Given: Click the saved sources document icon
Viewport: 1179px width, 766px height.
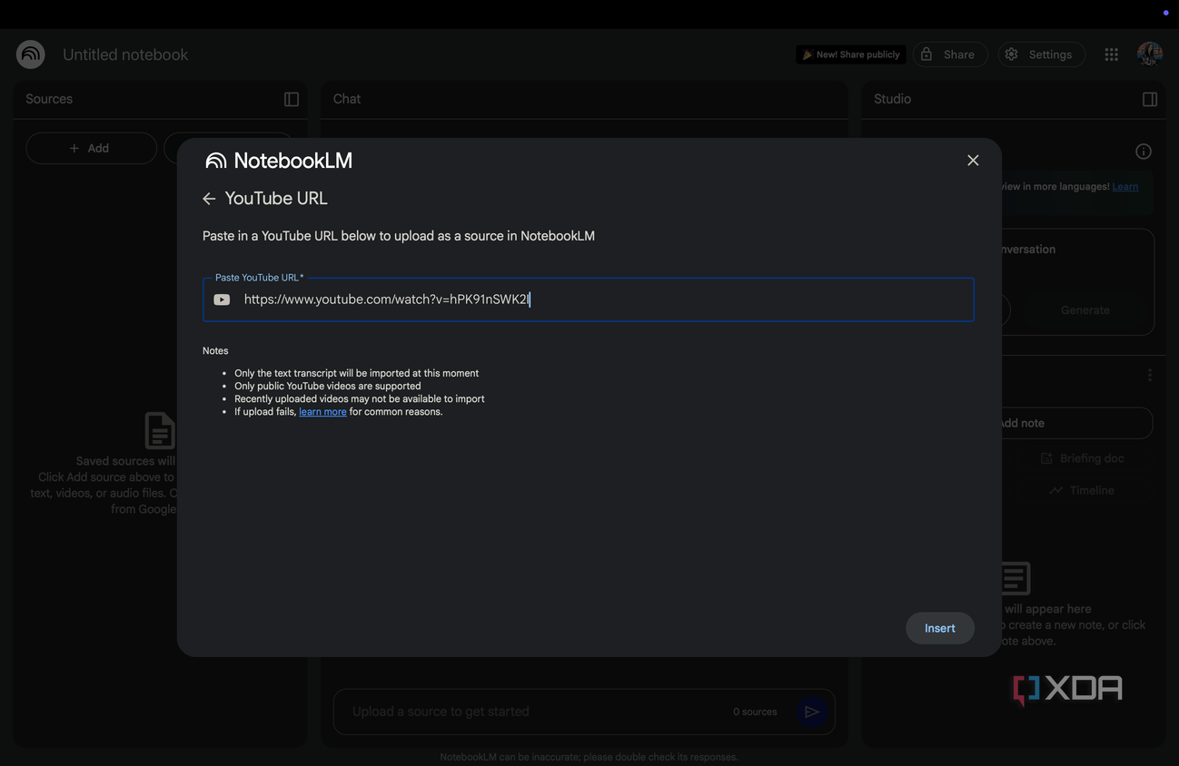Looking at the screenshot, I should coord(160,430).
